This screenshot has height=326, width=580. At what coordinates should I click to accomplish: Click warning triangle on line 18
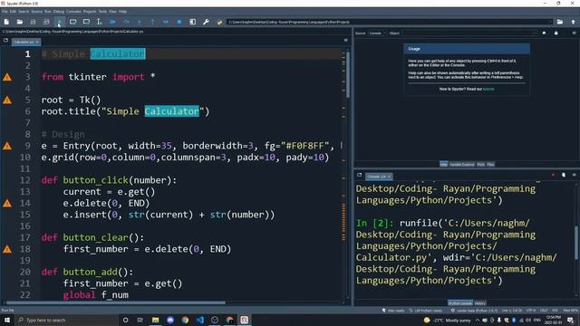pos(7,250)
